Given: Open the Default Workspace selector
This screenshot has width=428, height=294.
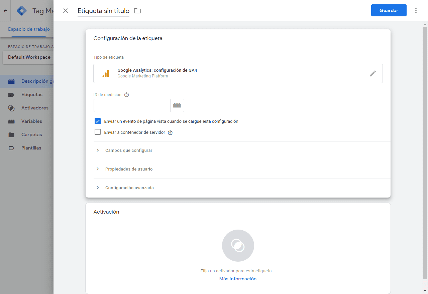Looking at the screenshot, I should 28,57.
